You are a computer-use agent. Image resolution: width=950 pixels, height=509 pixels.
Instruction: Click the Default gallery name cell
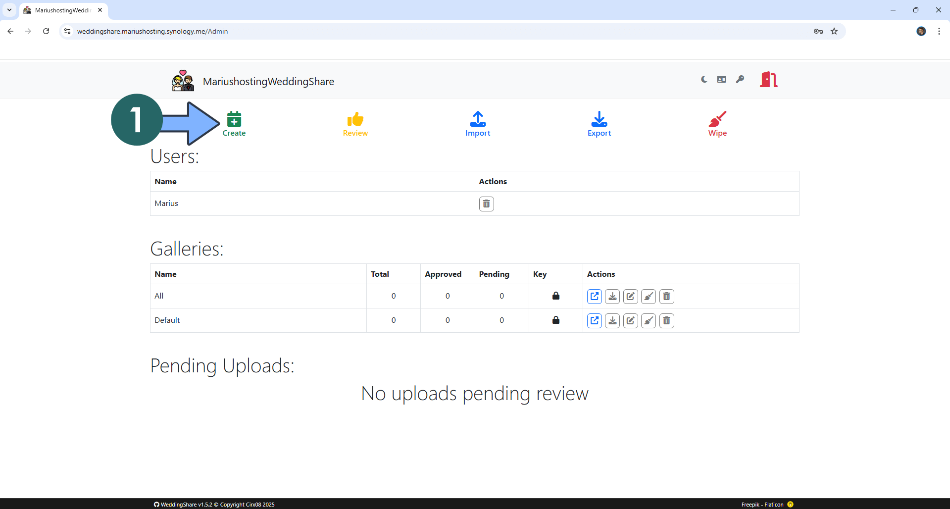point(258,320)
